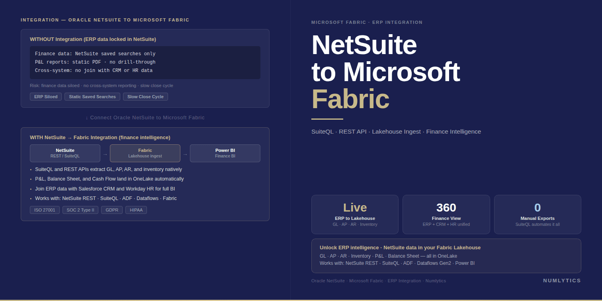The image size is (602, 301).
Task: Click 'Finance data: NetSuite saved searches only' line
Action: pyautogui.click(x=95, y=54)
